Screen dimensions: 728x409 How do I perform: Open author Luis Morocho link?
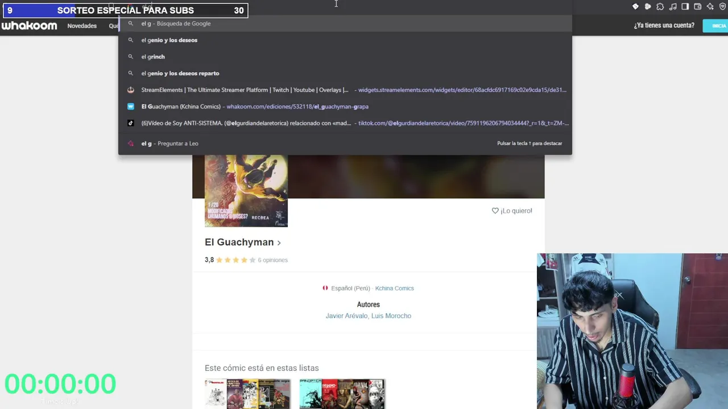[391, 316]
